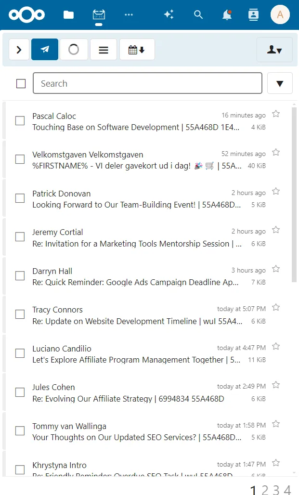Open the hamburger menu in mail toolbar
Screen dimensions: 299x495
coord(104,50)
